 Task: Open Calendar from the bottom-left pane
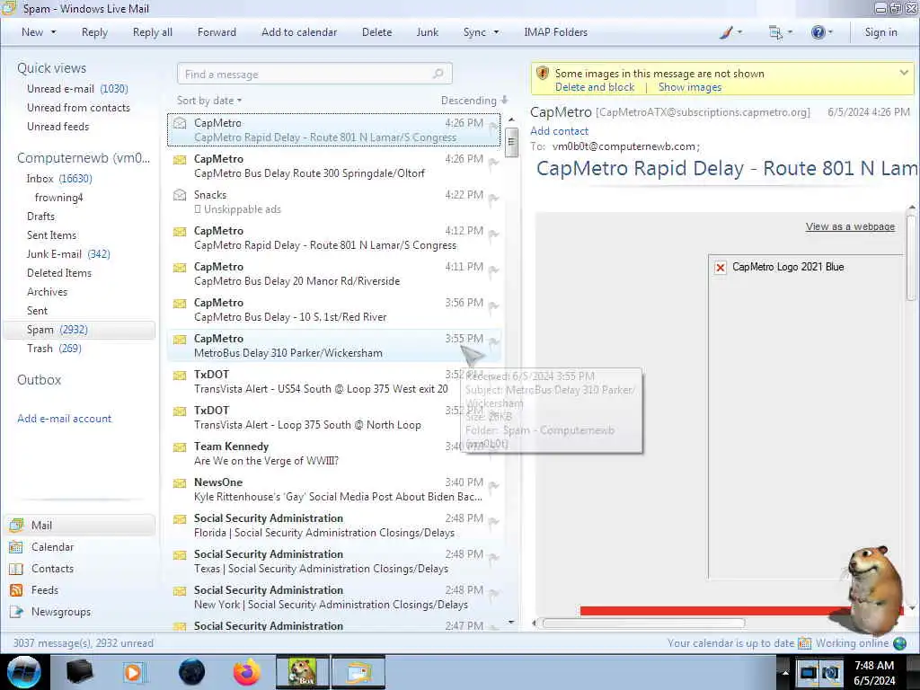(x=52, y=547)
